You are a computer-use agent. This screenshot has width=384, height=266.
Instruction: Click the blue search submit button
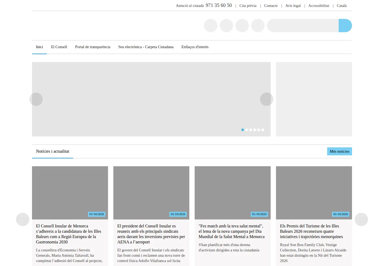point(345,26)
